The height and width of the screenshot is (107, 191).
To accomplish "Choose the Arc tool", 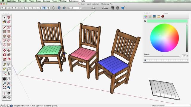I will coord(4,40).
